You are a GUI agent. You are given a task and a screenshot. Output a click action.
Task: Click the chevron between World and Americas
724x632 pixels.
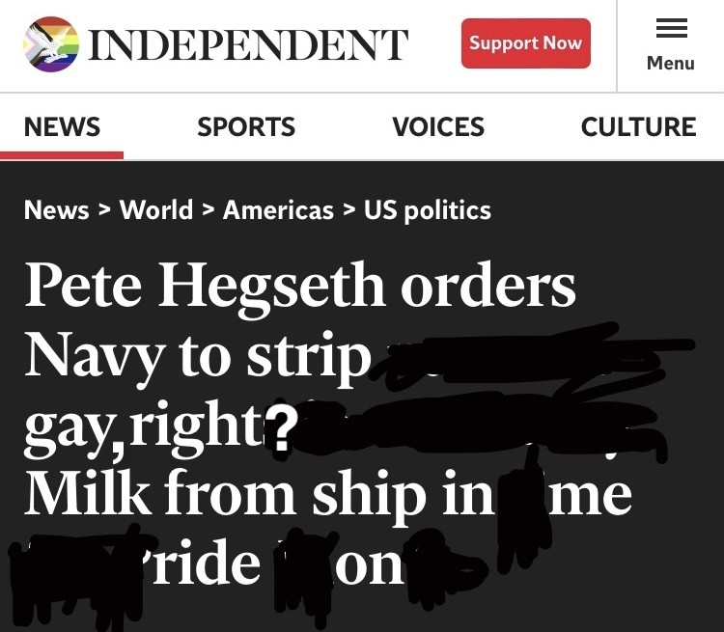209,210
